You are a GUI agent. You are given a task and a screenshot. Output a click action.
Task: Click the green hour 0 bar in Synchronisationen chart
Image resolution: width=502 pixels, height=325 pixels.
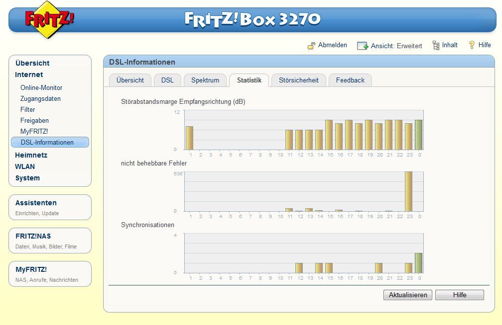(418, 263)
